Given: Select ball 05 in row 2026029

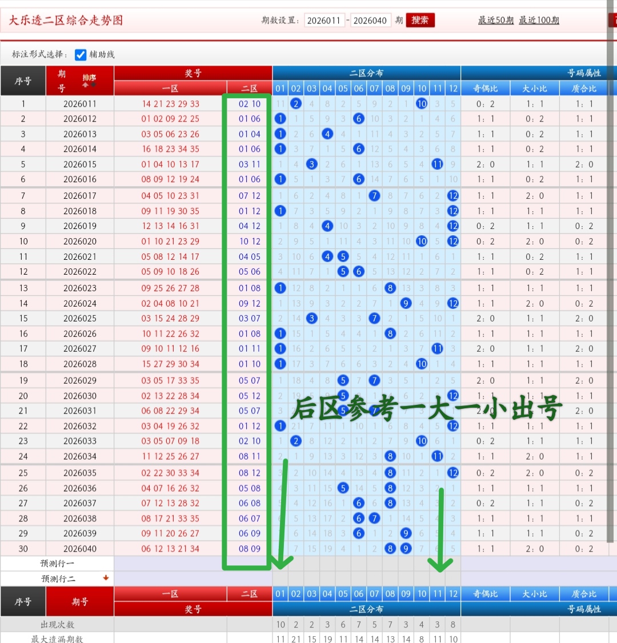Looking at the screenshot, I should pyautogui.click(x=343, y=380).
